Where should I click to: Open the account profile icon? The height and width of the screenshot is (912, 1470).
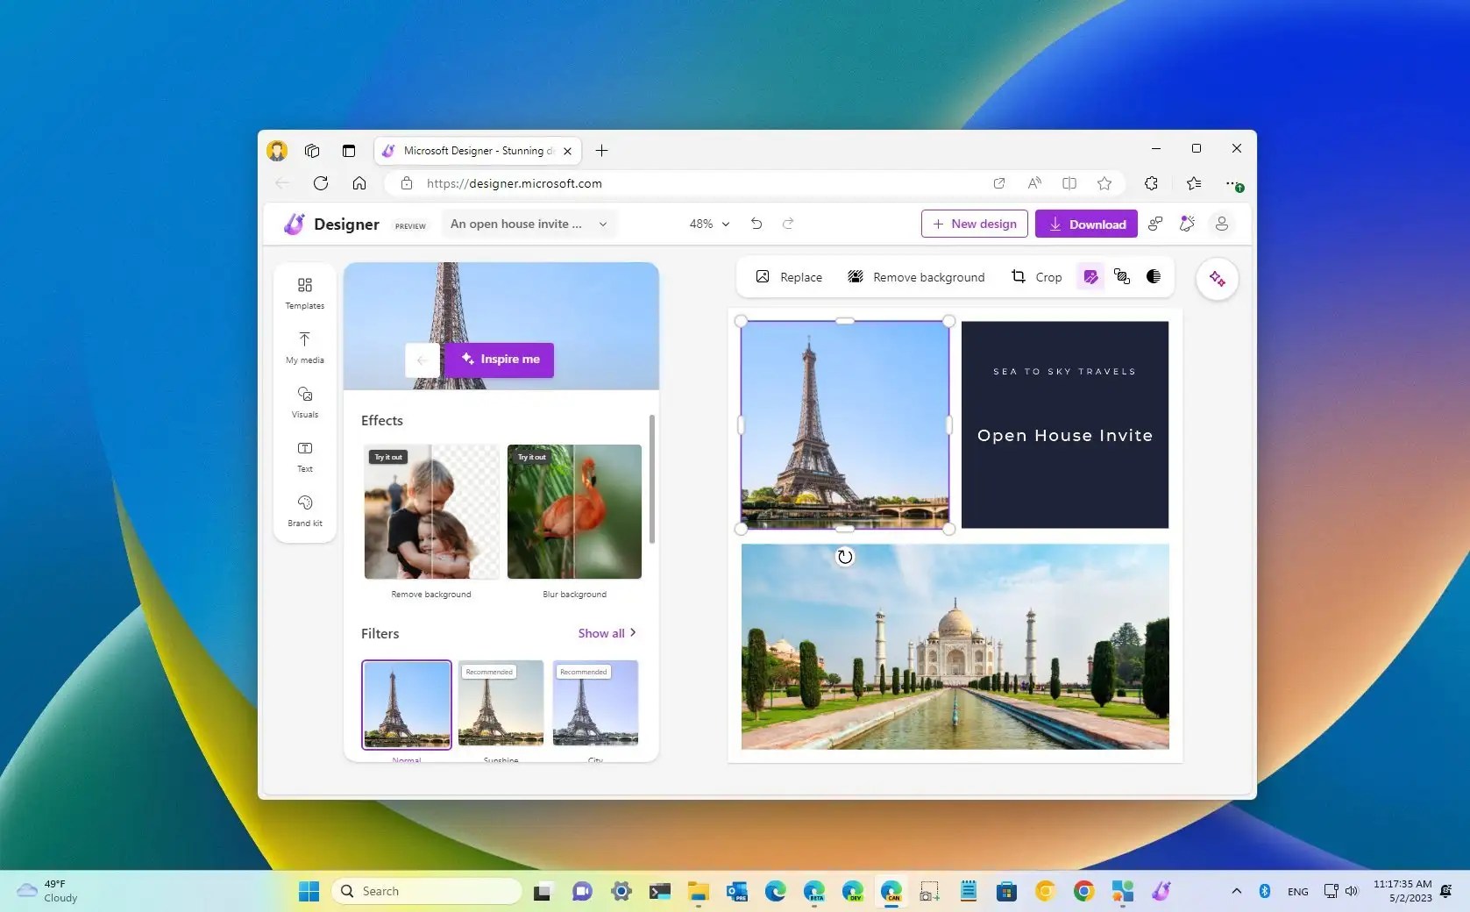pos(1221,224)
